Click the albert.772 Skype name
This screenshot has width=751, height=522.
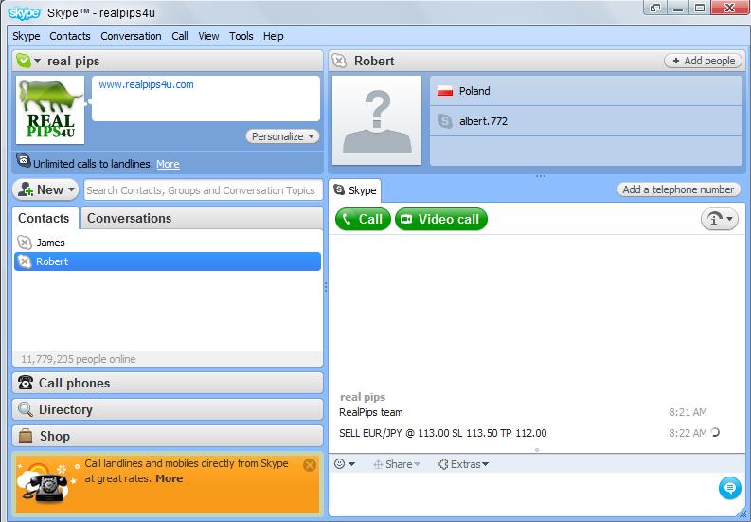[483, 121]
